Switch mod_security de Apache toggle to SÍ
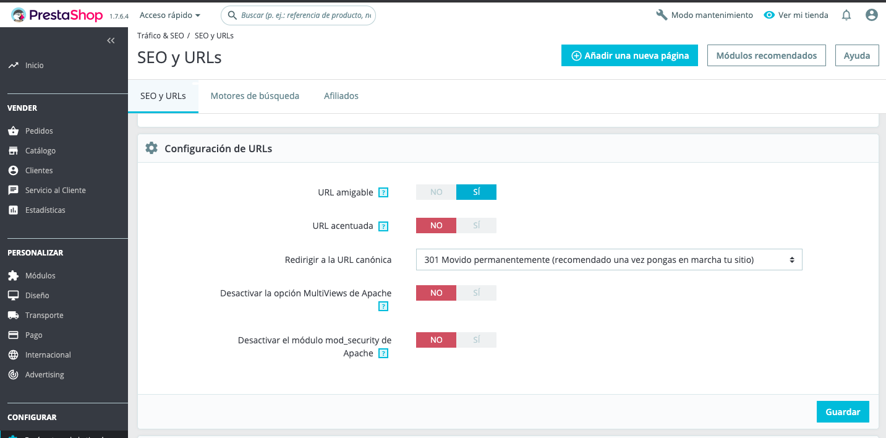The image size is (886, 438). 476,340
